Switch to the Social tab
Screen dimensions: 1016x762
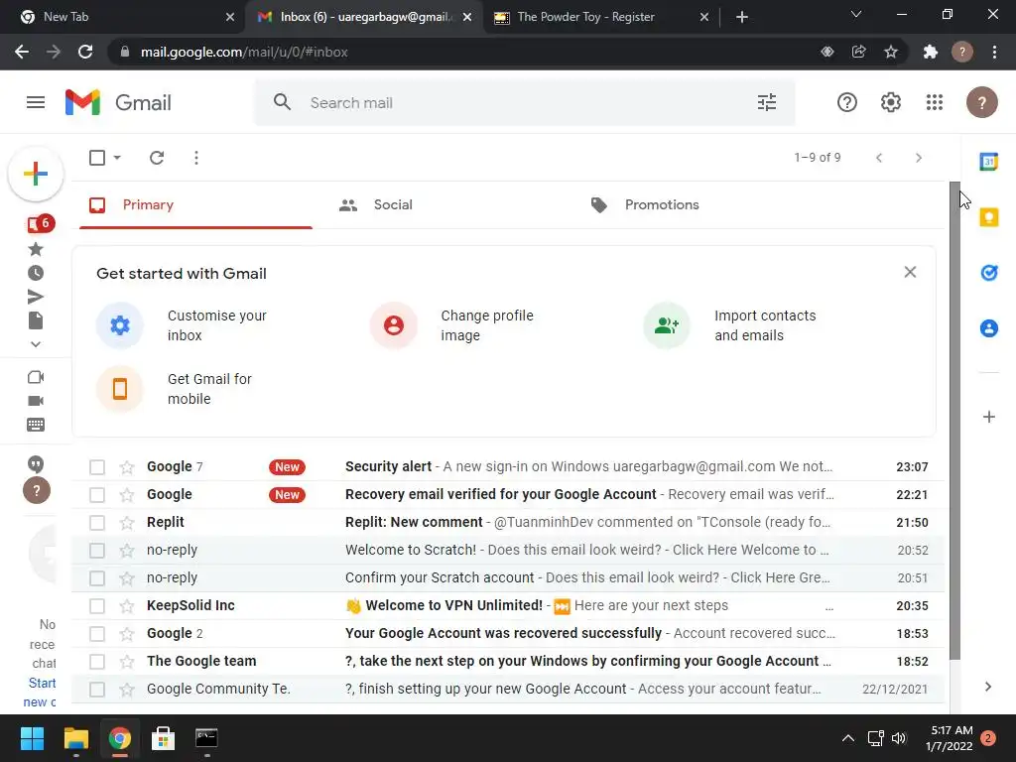tap(447, 204)
